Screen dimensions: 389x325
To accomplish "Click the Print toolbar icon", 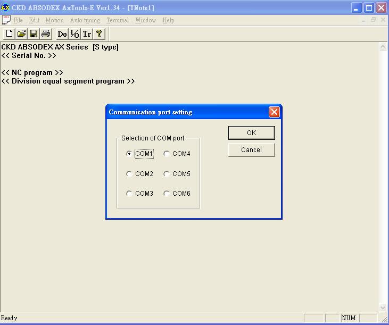I will click(46, 34).
